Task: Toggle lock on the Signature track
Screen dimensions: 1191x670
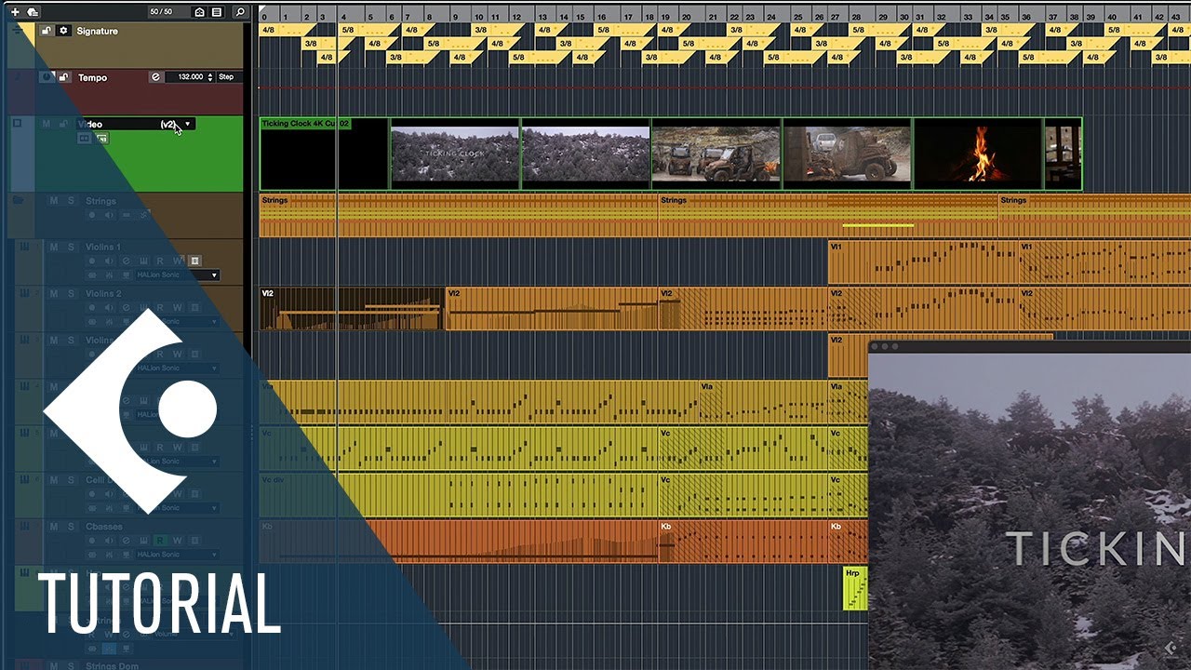Action: [47, 31]
